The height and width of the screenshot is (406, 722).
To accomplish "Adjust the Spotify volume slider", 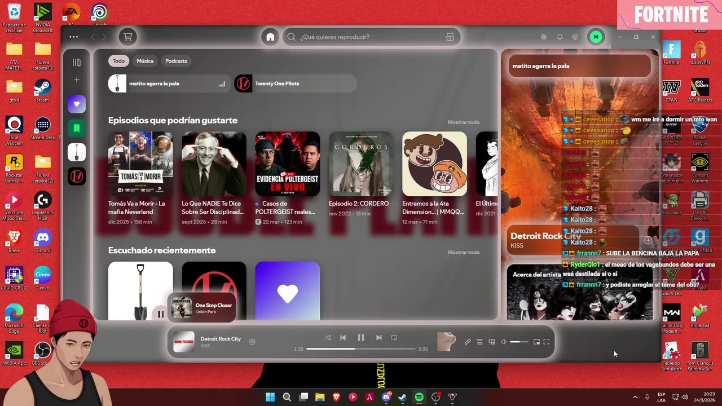I will 519,342.
